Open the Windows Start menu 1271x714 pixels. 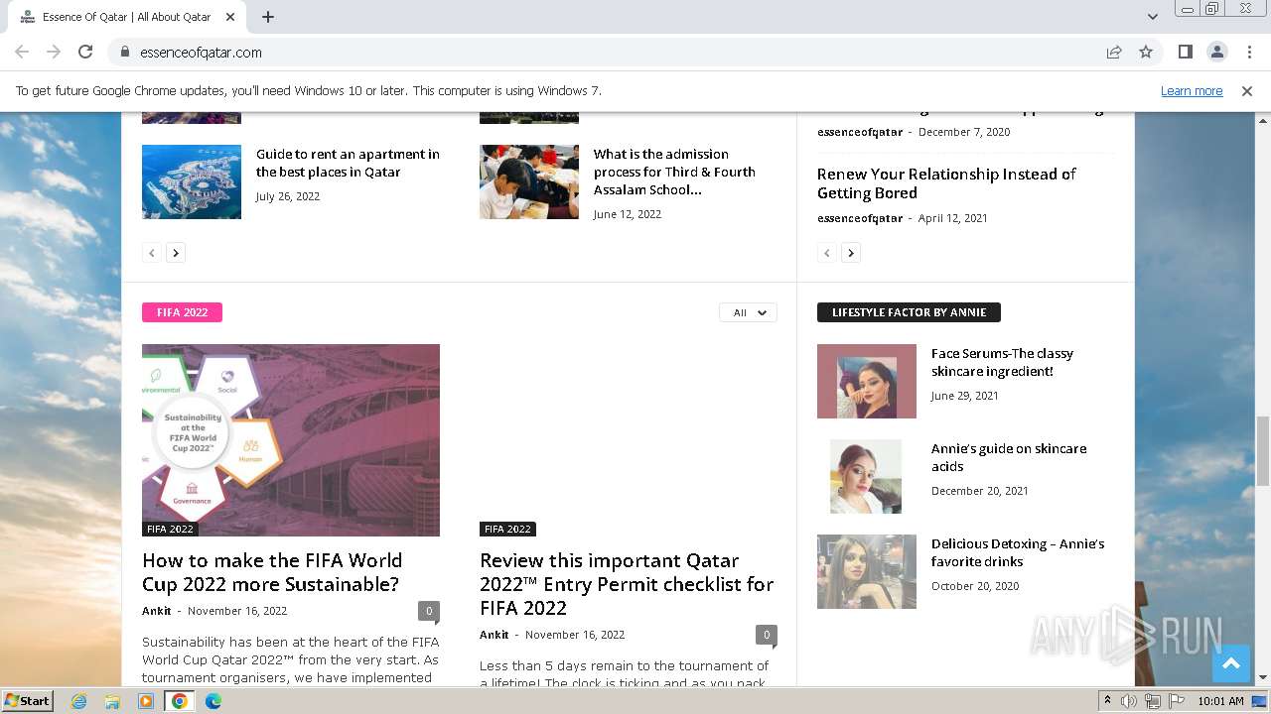[28, 700]
